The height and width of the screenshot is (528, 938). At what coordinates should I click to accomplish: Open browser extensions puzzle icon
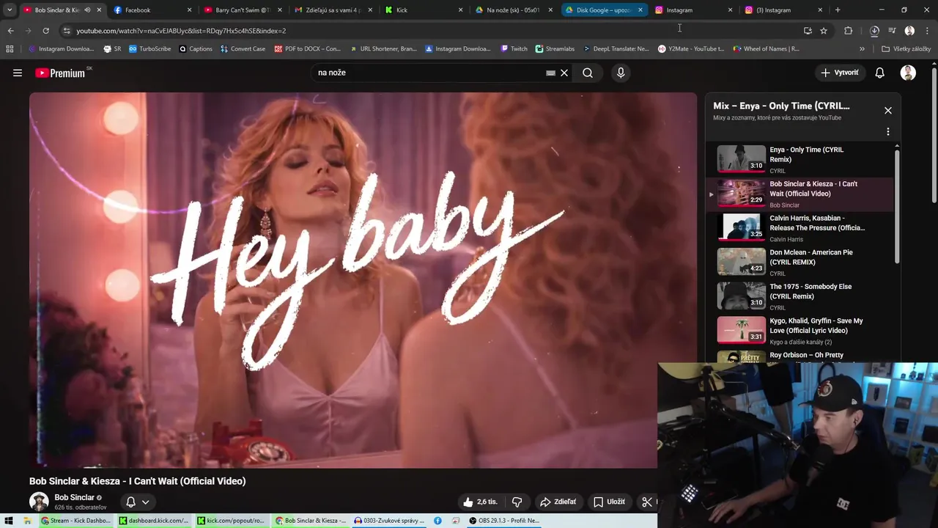click(849, 31)
